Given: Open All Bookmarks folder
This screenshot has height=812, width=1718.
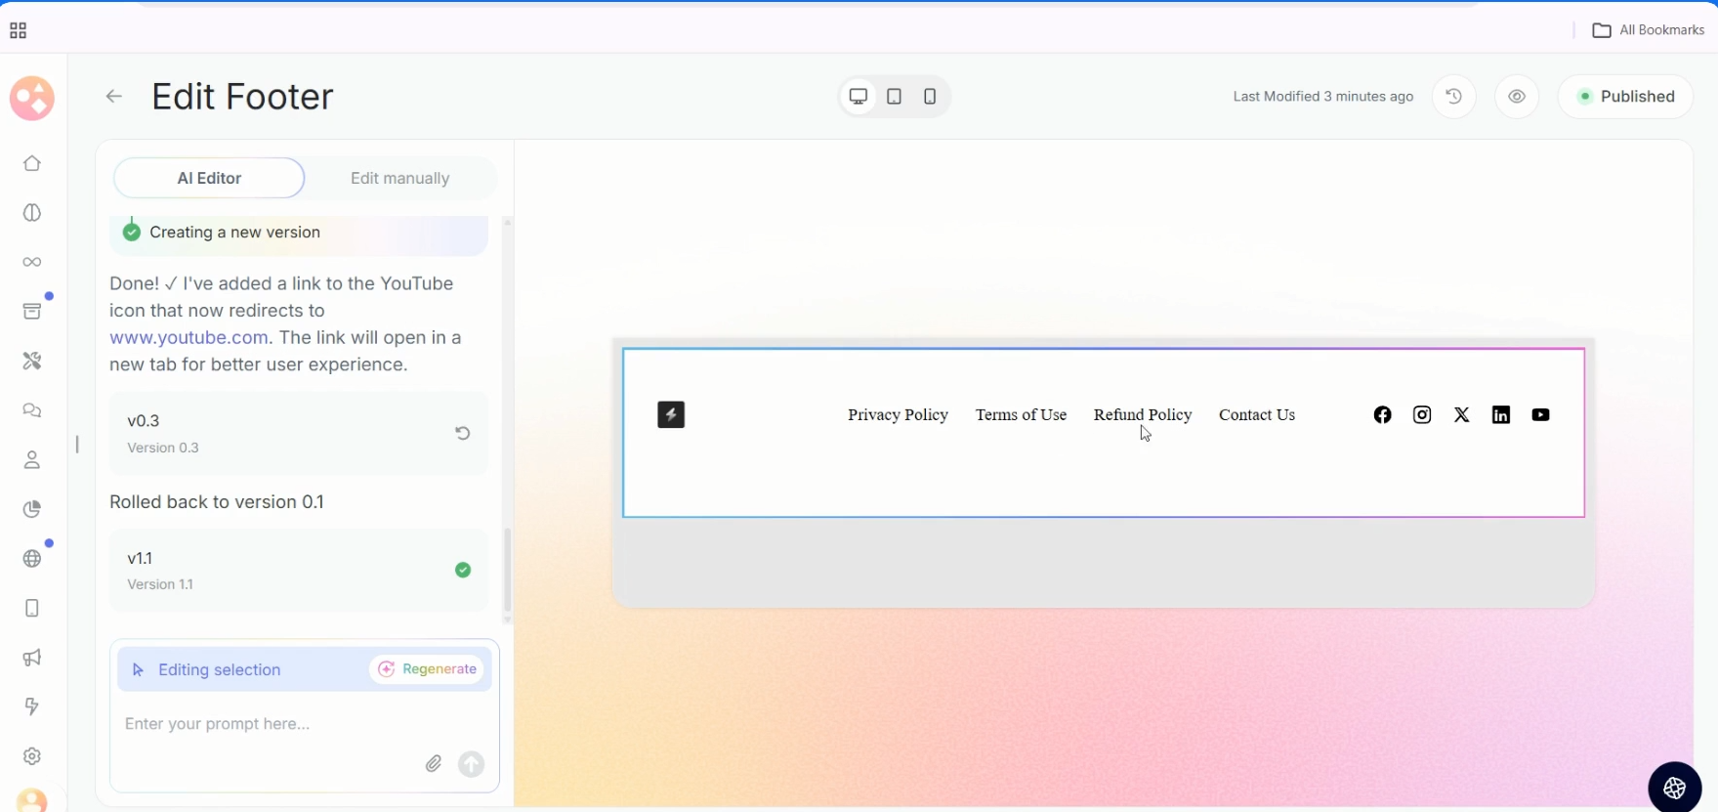Looking at the screenshot, I should pyautogui.click(x=1649, y=30).
